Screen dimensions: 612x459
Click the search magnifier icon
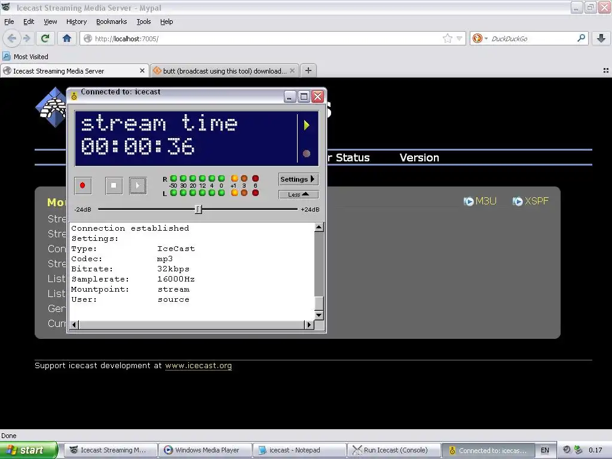(581, 38)
